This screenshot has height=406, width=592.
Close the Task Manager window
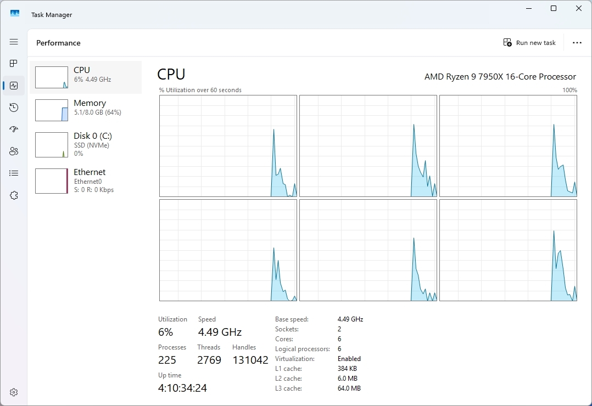578,8
